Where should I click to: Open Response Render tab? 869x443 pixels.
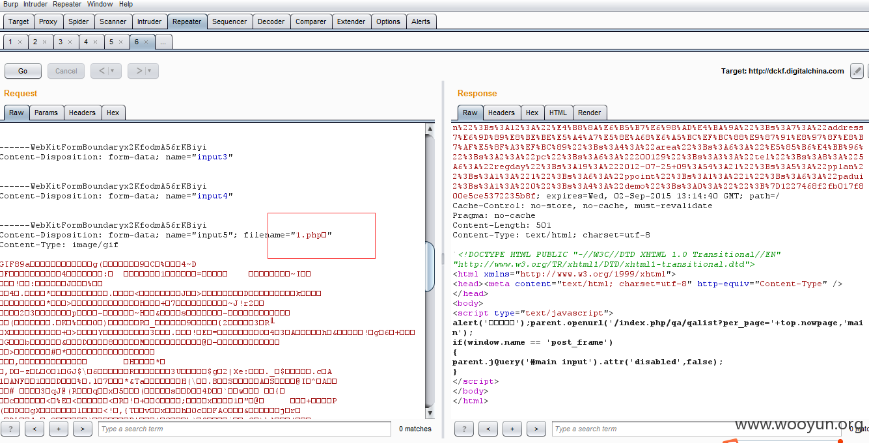pos(590,113)
